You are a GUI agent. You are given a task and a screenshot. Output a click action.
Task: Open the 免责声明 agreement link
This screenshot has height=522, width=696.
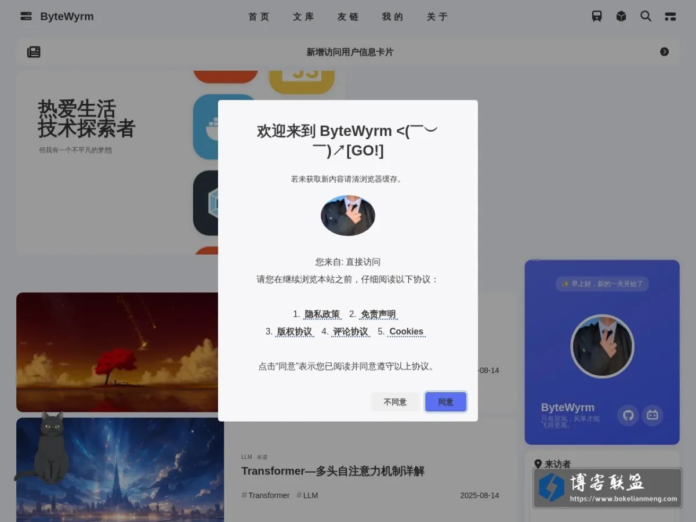(378, 314)
